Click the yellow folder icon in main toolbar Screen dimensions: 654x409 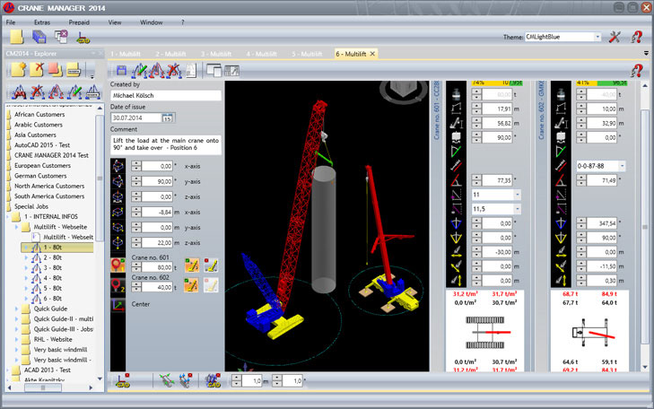click(16, 37)
